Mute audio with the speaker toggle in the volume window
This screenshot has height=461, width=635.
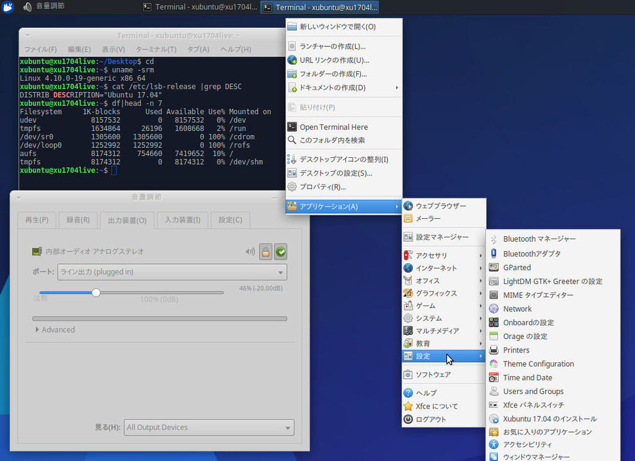(x=250, y=252)
